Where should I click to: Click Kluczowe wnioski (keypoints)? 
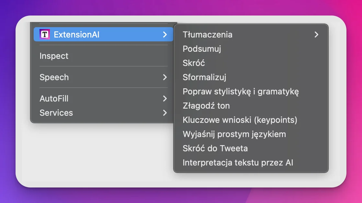pyautogui.click(x=240, y=120)
